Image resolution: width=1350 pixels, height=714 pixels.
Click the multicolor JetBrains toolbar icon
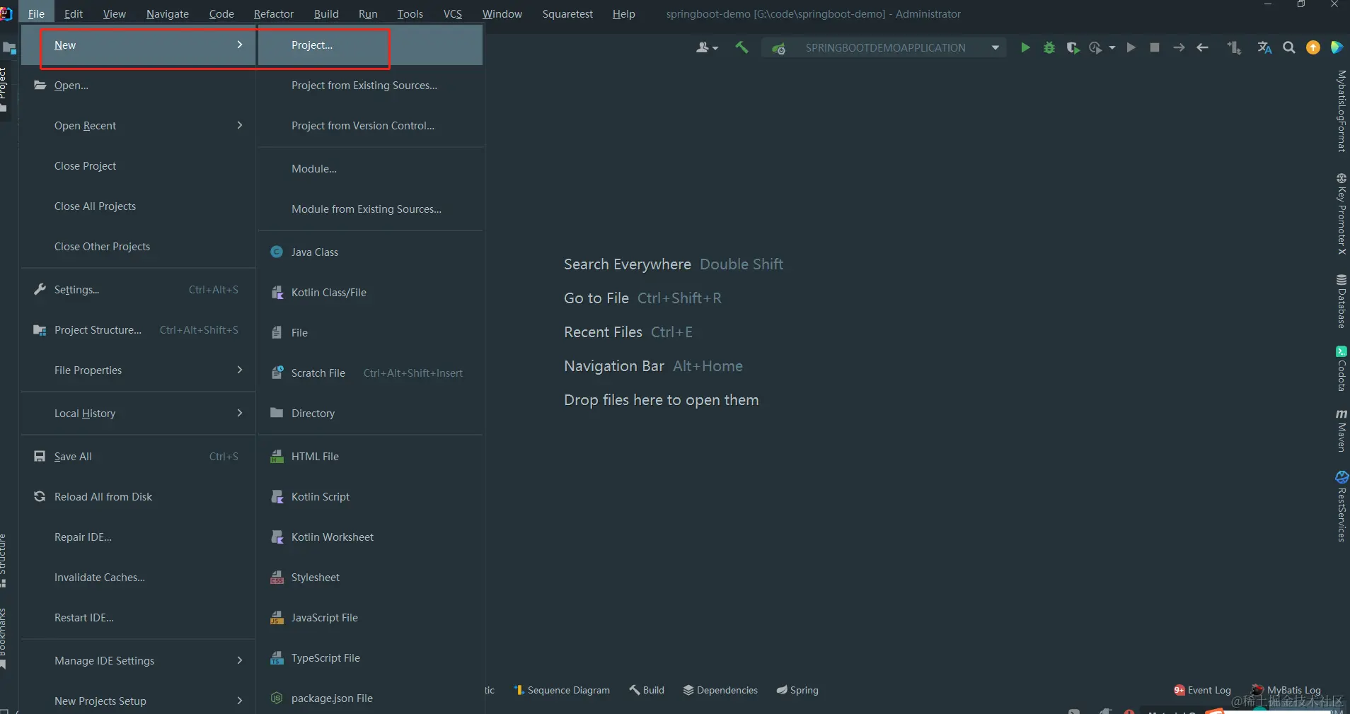pyautogui.click(x=1337, y=47)
